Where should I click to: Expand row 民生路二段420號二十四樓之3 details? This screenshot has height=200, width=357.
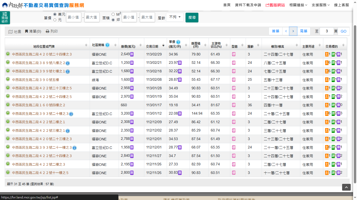pyautogui.click(x=8, y=54)
